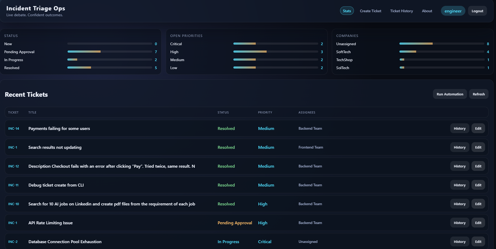The height and width of the screenshot is (249, 496).
Task: Open the About page
Action: click(x=427, y=11)
